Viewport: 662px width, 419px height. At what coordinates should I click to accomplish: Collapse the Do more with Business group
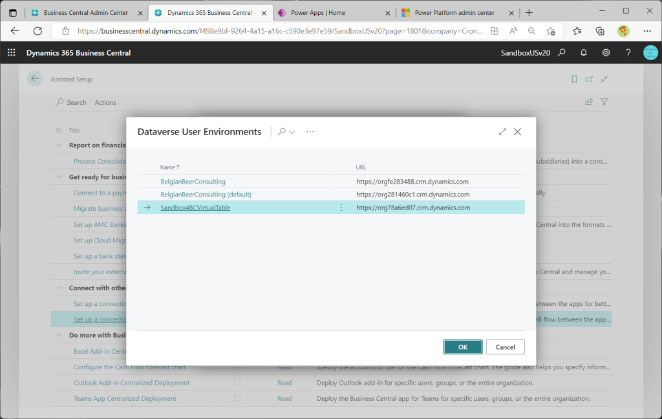59,335
